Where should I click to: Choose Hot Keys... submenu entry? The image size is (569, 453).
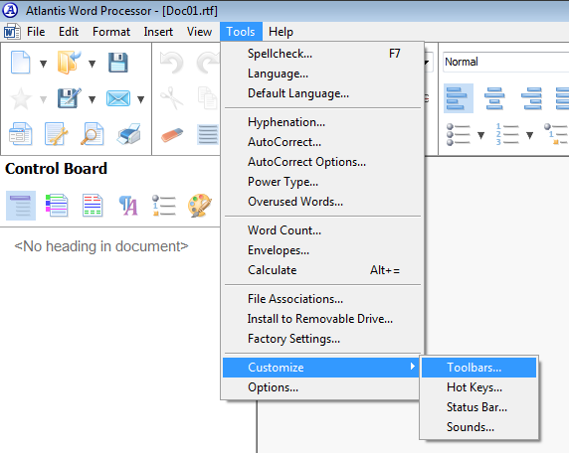coord(479,387)
